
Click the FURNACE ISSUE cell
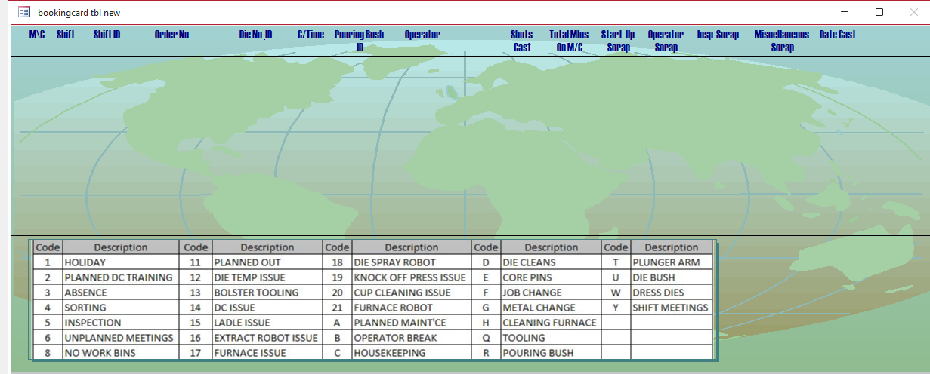[267, 353]
